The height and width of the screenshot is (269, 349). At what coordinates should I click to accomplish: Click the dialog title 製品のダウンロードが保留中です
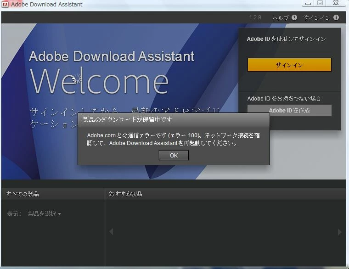pos(128,120)
